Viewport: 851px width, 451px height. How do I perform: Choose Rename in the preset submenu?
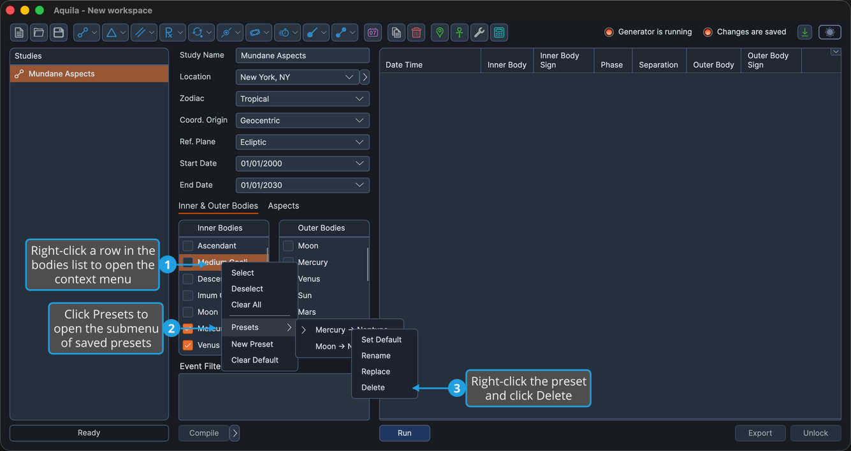pyautogui.click(x=384, y=355)
